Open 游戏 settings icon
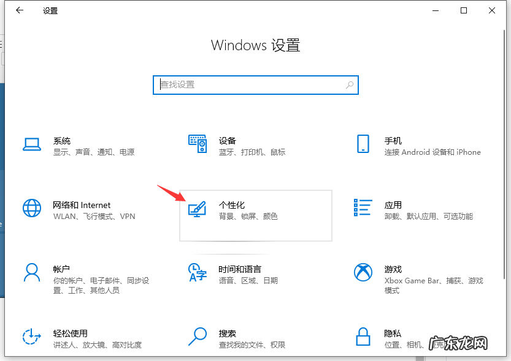 coord(363,272)
